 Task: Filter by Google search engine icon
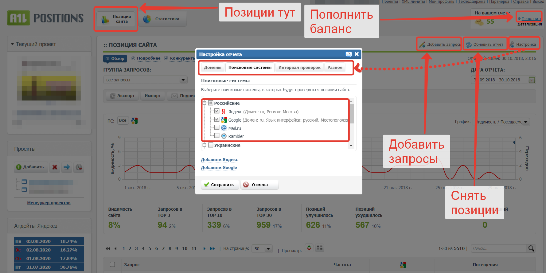[x=135, y=121]
